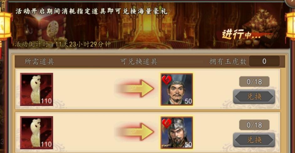Tap the jade tiger item in first row
This screenshot has width=295, height=153.
pyautogui.click(x=37, y=89)
